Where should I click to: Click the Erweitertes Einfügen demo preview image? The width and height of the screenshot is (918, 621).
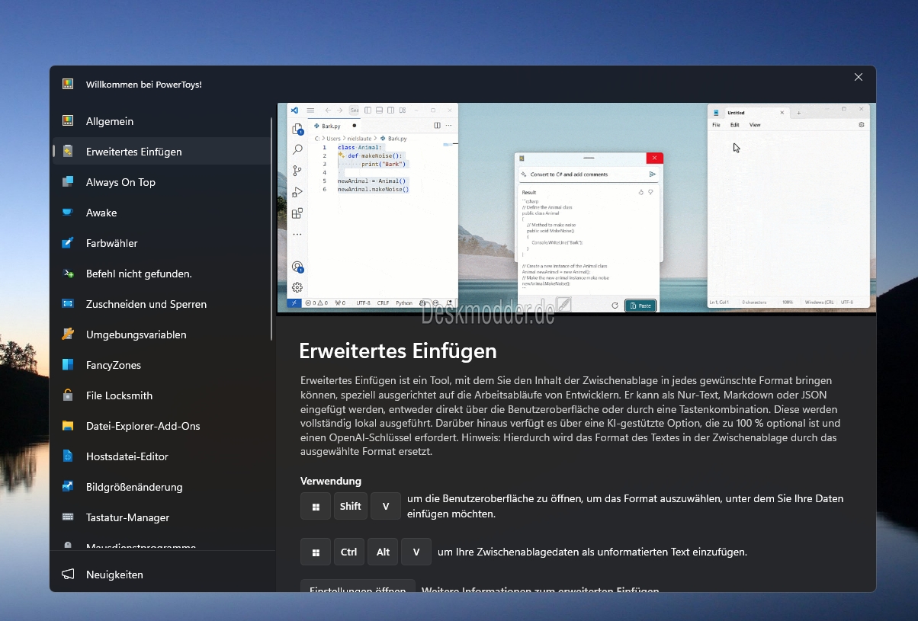pos(576,208)
